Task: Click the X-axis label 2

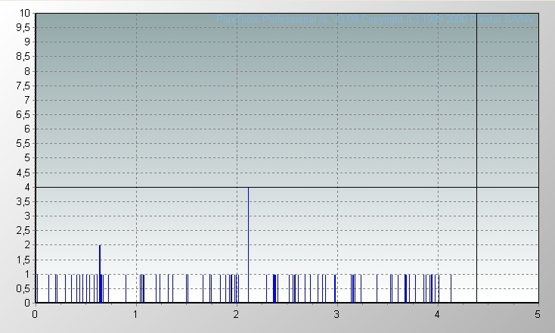Action: coord(236,313)
